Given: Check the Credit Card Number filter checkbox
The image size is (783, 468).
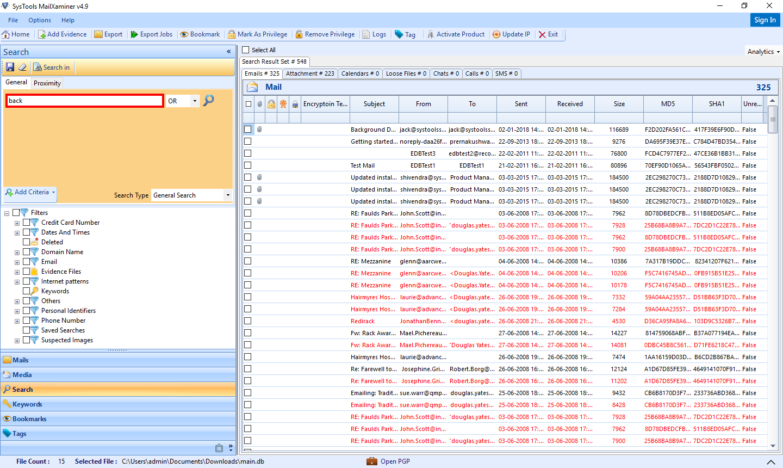Looking at the screenshot, I should [x=27, y=223].
